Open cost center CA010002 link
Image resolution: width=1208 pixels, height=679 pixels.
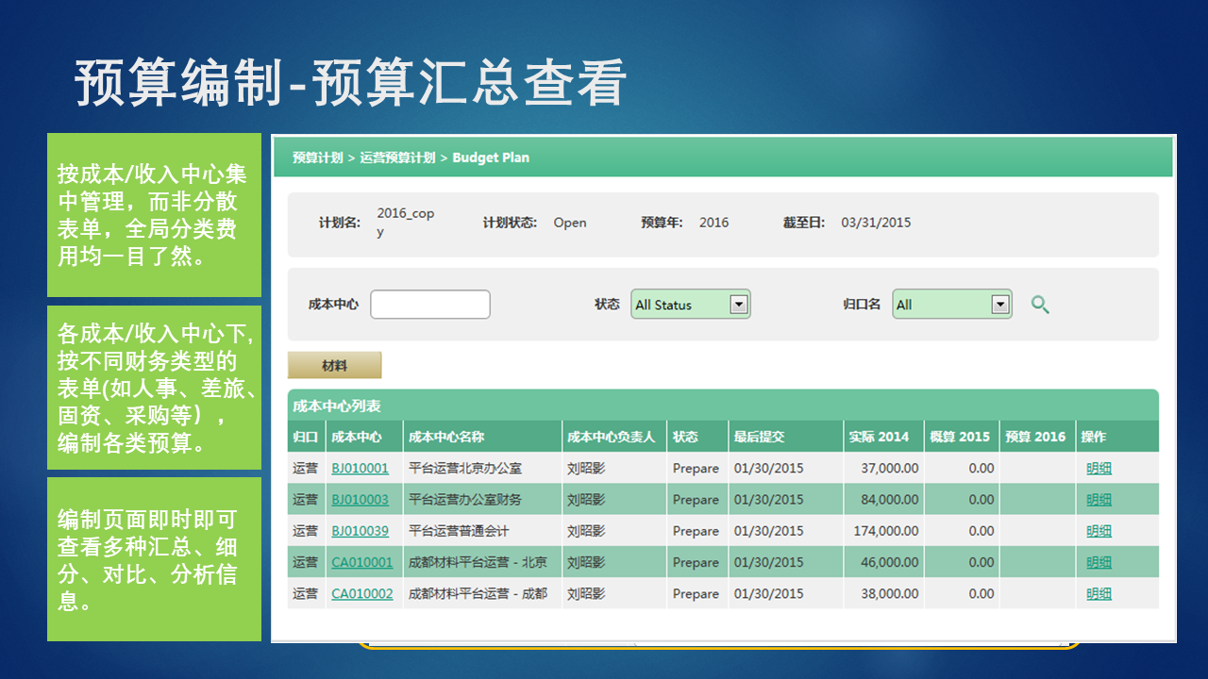click(x=361, y=593)
